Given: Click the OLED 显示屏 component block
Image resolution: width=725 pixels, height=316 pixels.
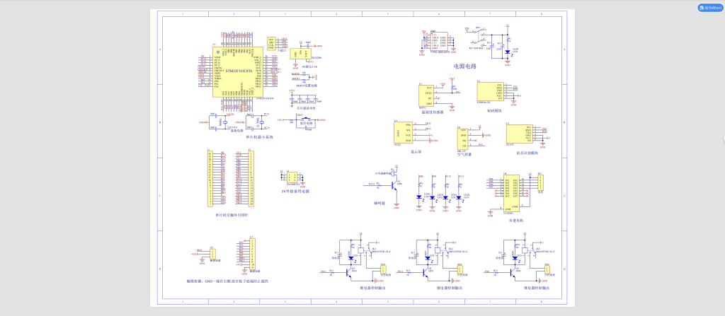Looking at the screenshot, I should click(x=398, y=132).
